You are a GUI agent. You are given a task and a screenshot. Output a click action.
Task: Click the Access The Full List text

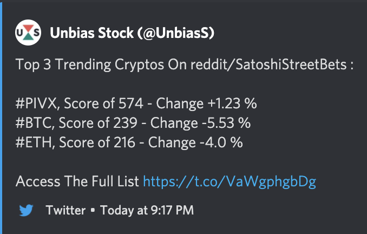(77, 181)
